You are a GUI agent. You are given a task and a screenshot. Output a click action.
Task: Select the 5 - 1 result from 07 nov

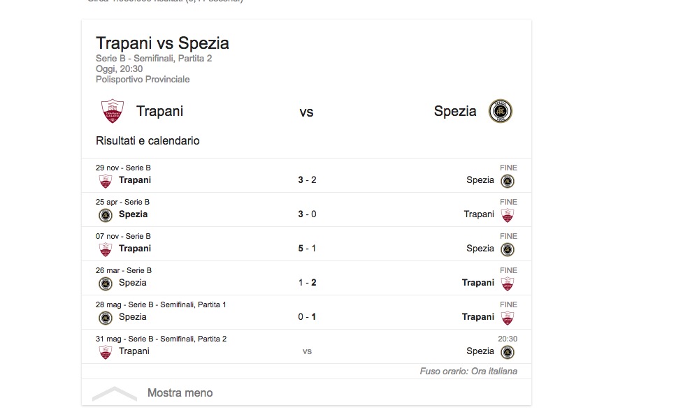pyautogui.click(x=307, y=249)
